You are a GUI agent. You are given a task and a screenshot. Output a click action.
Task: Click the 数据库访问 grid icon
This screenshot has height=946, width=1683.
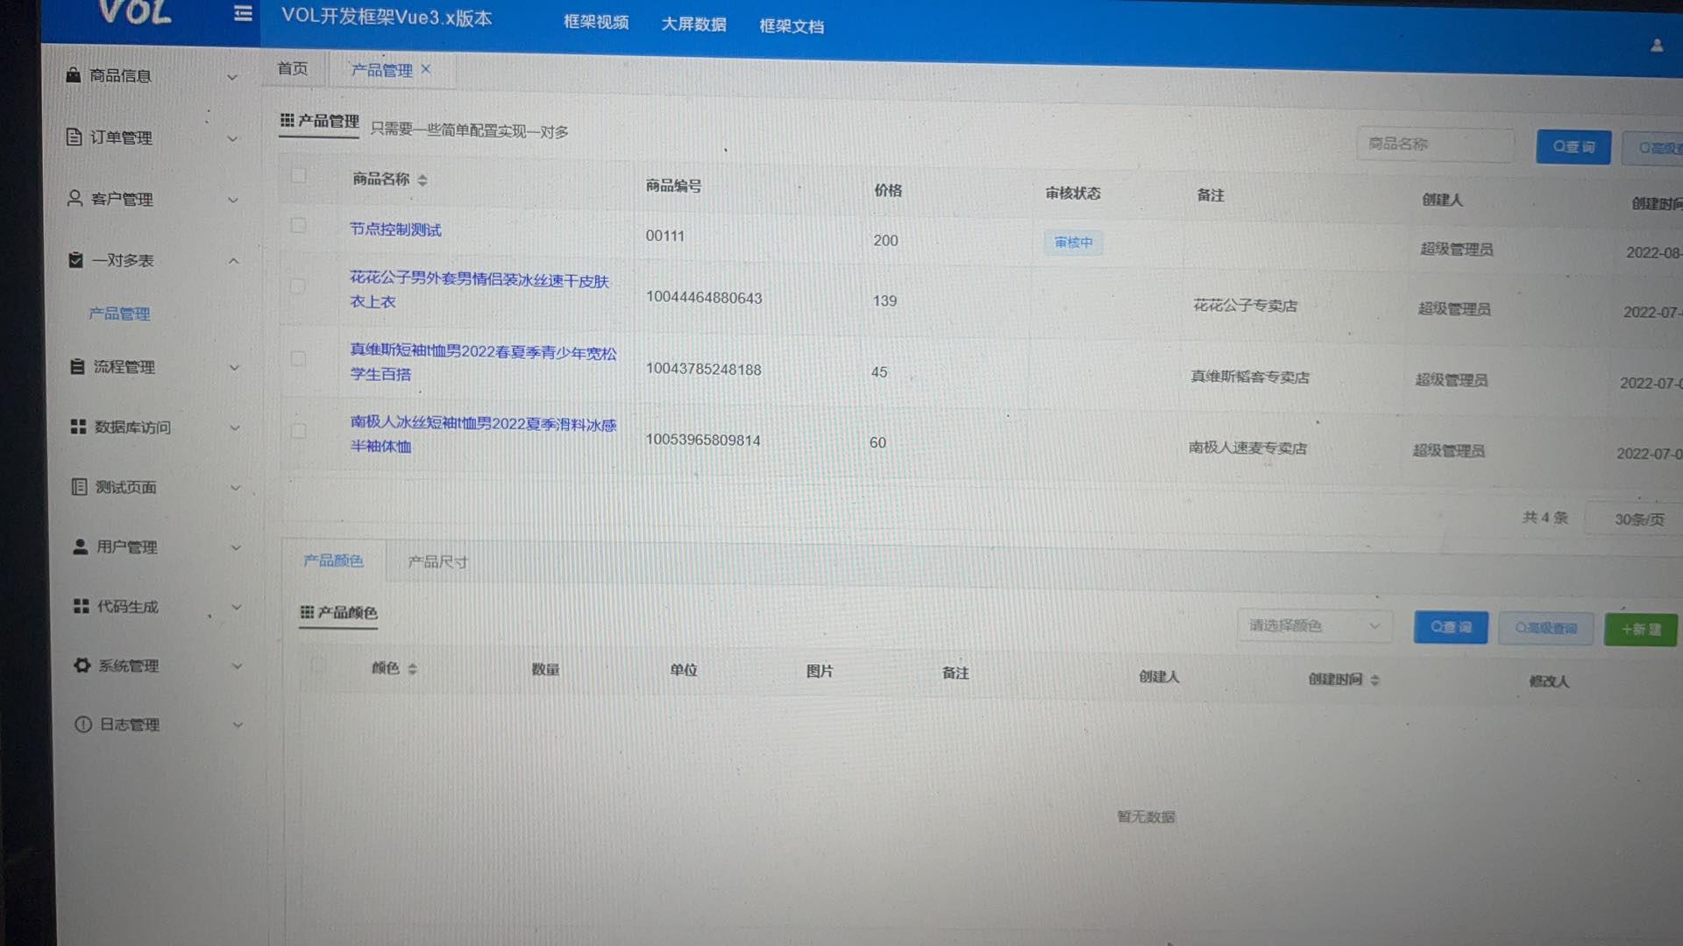point(78,427)
